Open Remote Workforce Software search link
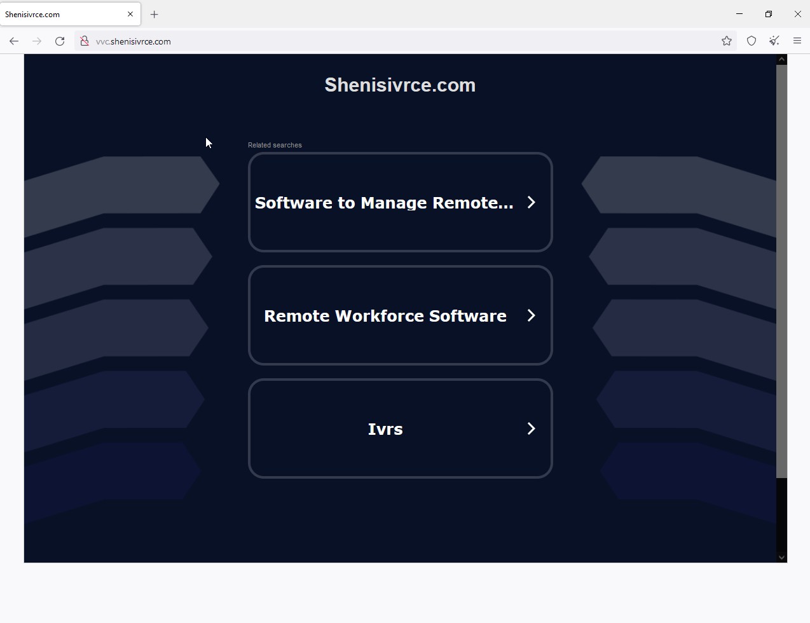The image size is (810, 623). [x=401, y=315]
